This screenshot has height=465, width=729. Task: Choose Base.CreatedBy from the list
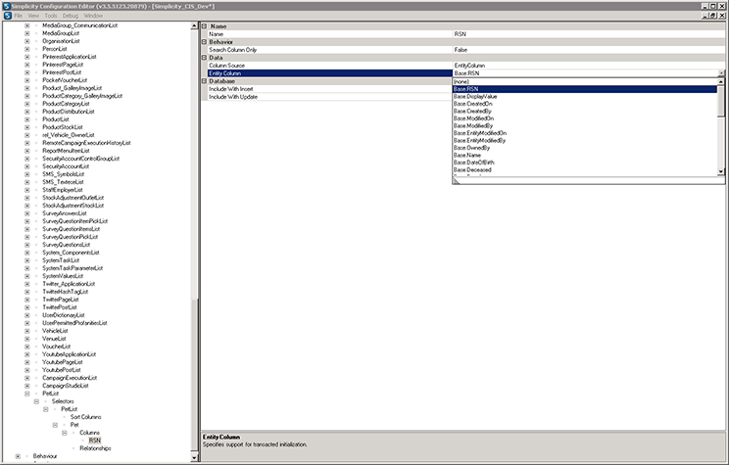[x=584, y=112]
